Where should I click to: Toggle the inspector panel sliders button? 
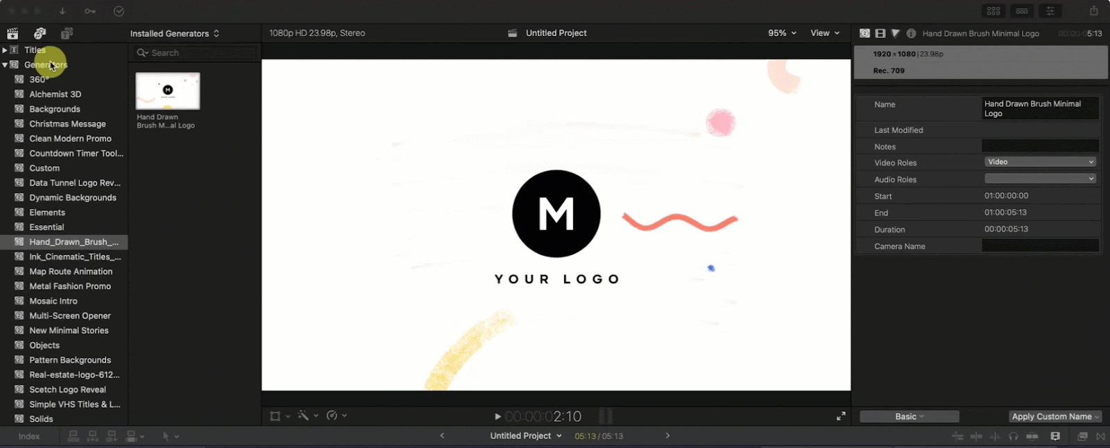pos(1050,11)
